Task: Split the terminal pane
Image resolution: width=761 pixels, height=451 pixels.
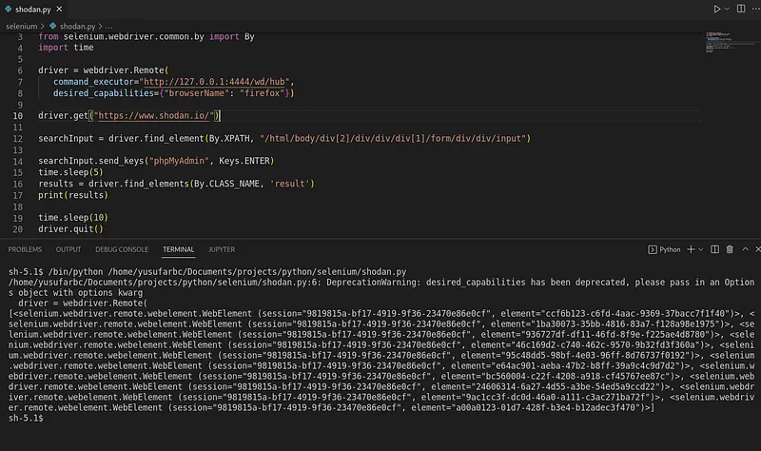Action: tap(715, 249)
